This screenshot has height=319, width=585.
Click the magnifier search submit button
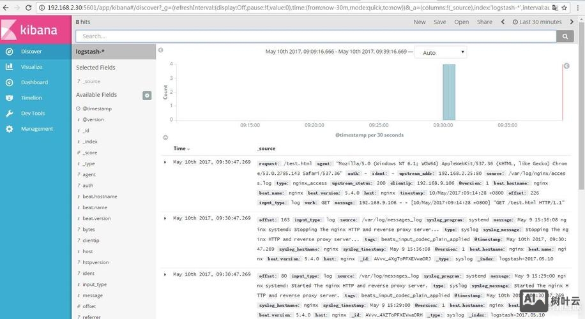[565, 37]
